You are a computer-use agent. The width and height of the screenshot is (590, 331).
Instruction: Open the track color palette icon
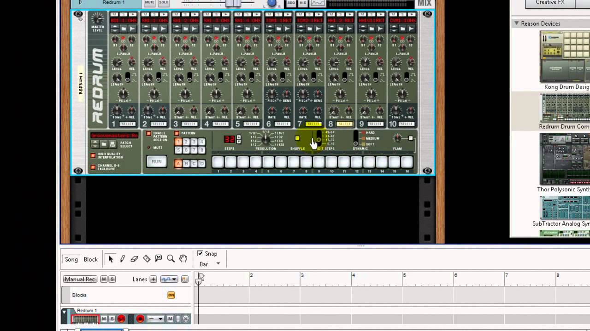click(184, 279)
